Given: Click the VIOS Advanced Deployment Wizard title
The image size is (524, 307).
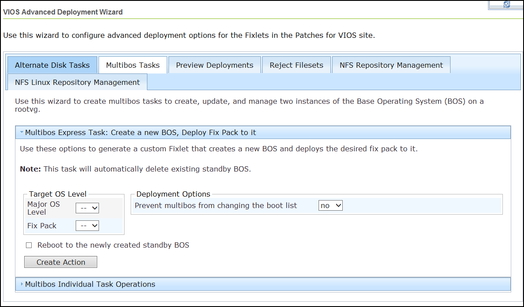Looking at the screenshot, I should click(x=63, y=12).
